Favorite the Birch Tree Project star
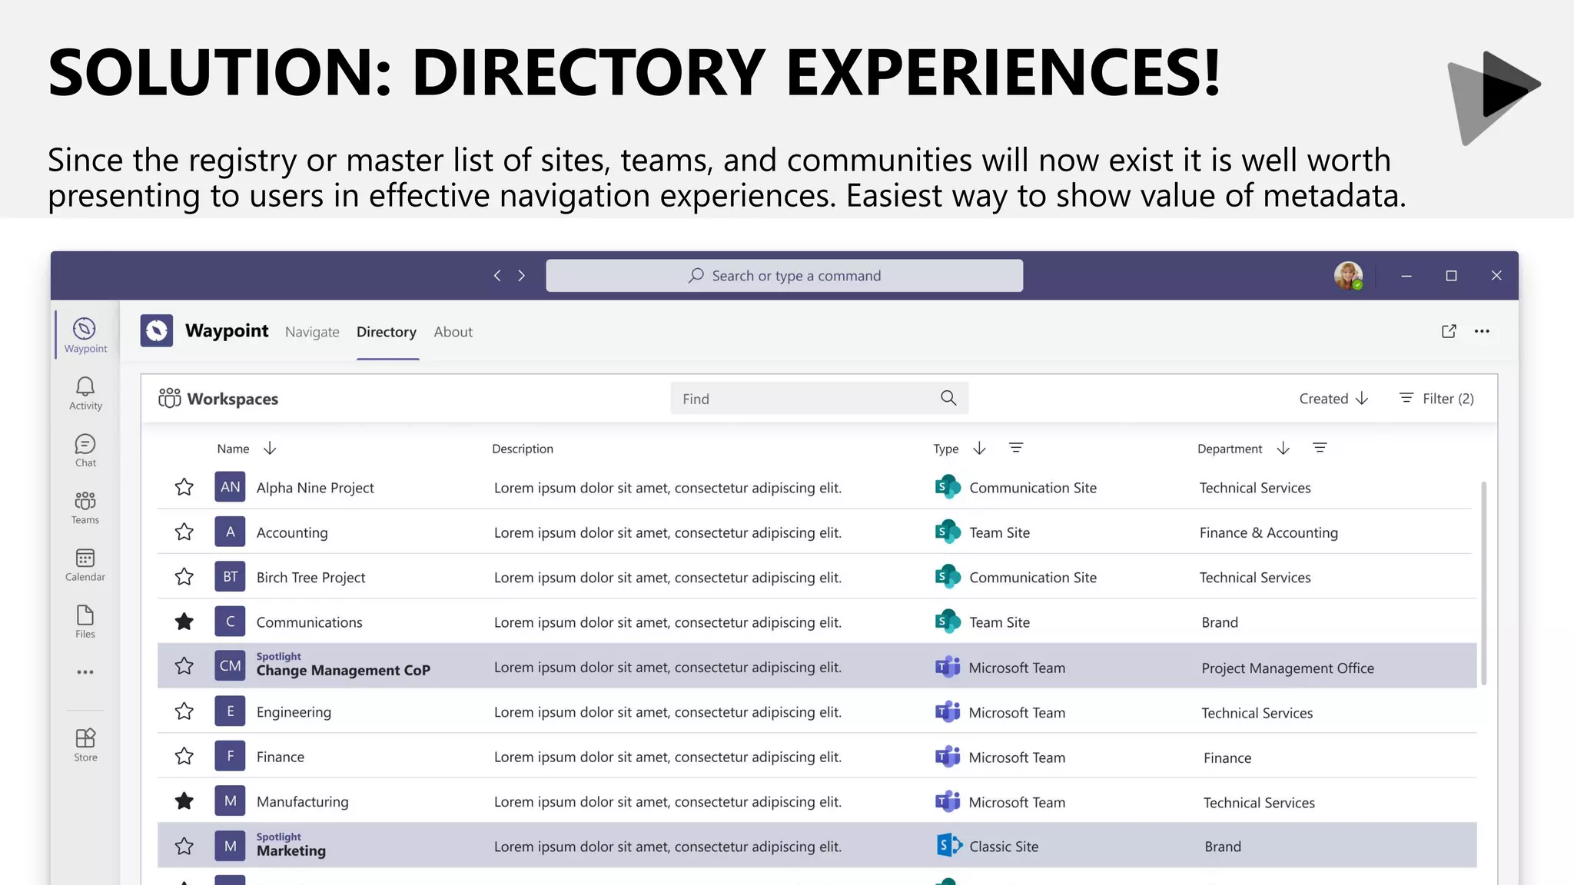The height and width of the screenshot is (885, 1574). pos(184,576)
